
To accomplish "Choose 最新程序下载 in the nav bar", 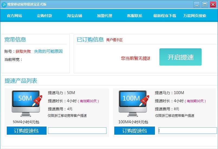I will pos(165,16).
